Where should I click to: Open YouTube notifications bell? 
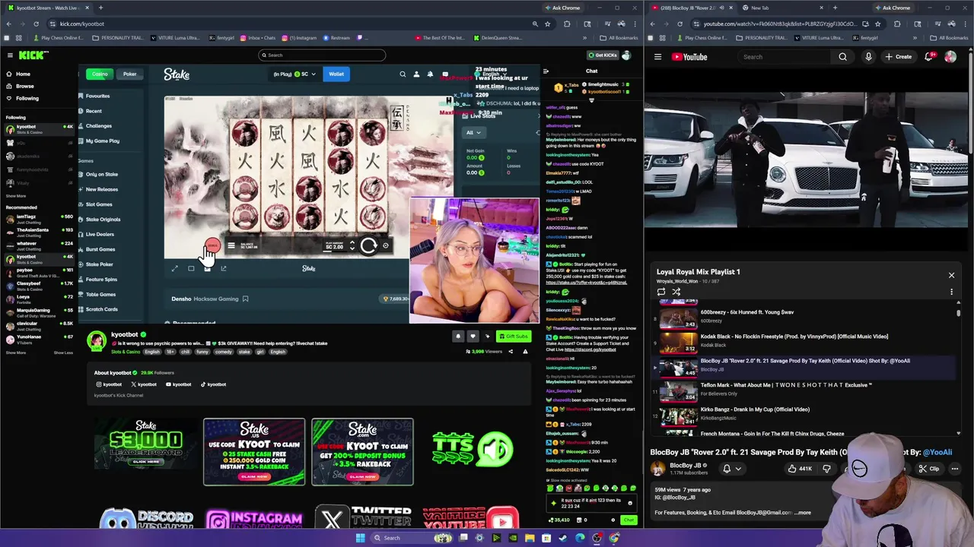click(x=929, y=57)
